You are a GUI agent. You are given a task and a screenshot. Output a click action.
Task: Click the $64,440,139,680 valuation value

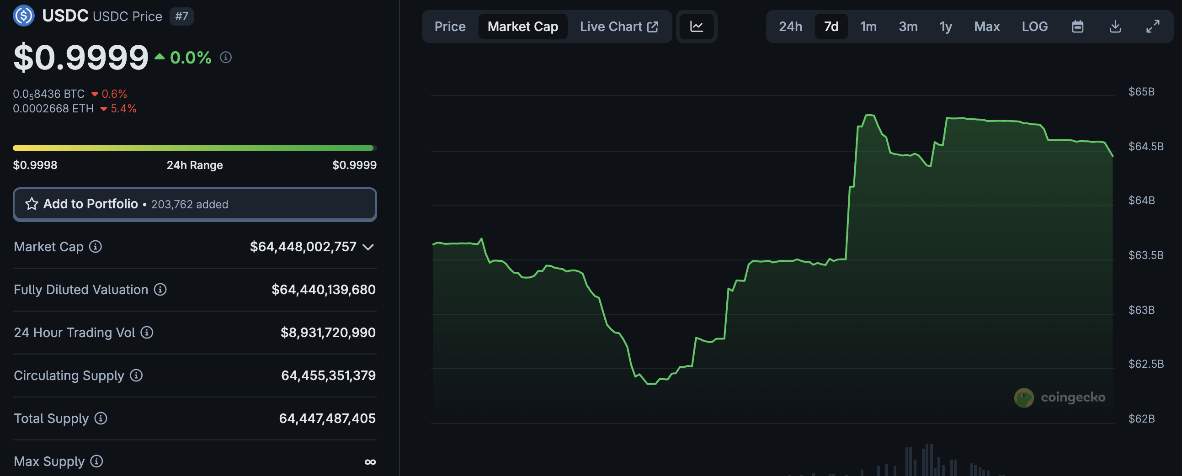324,289
